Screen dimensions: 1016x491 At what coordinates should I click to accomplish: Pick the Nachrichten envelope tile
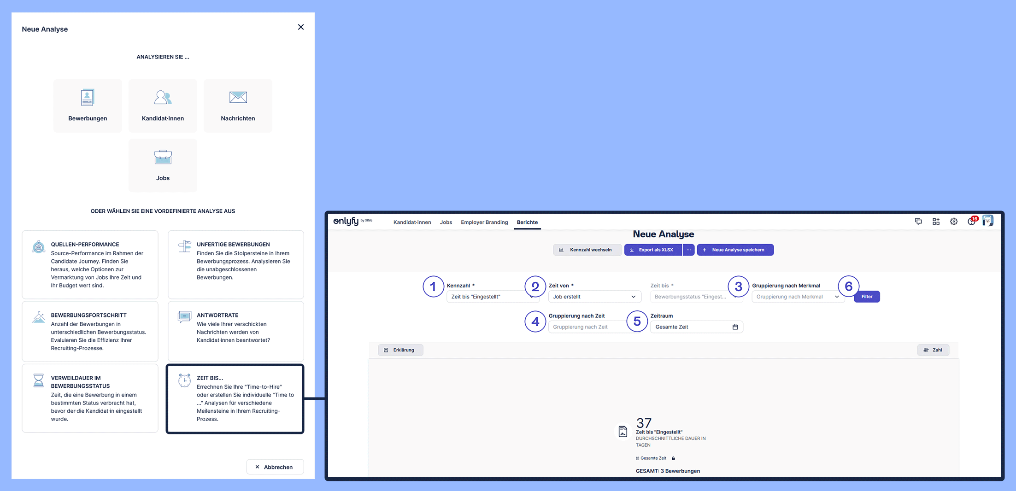[238, 106]
